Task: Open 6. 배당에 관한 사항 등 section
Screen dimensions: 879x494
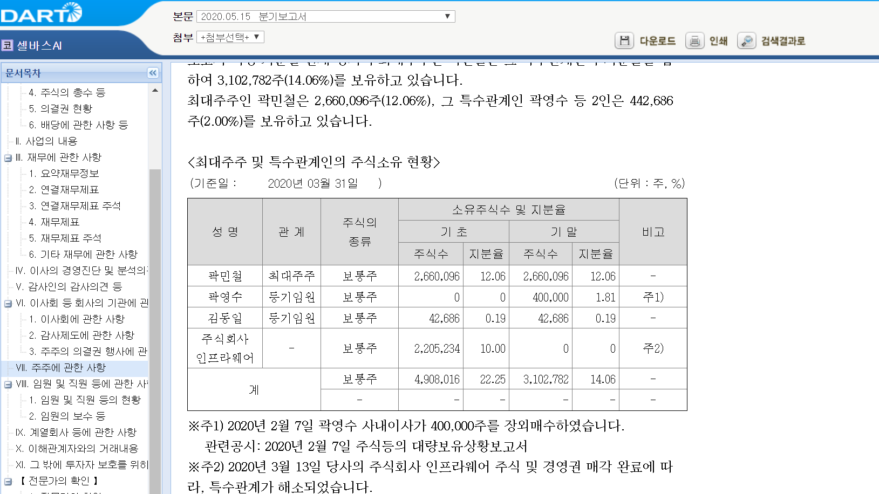Action: (x=78, y=125)
